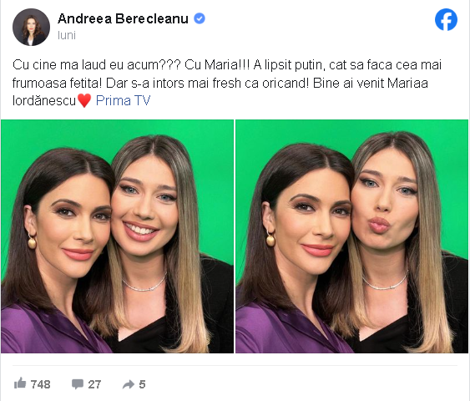Open the right photo with kissing pose
The width and height of the screenshot is (470, 401).
pyautogui.click(x=351, y=236)
